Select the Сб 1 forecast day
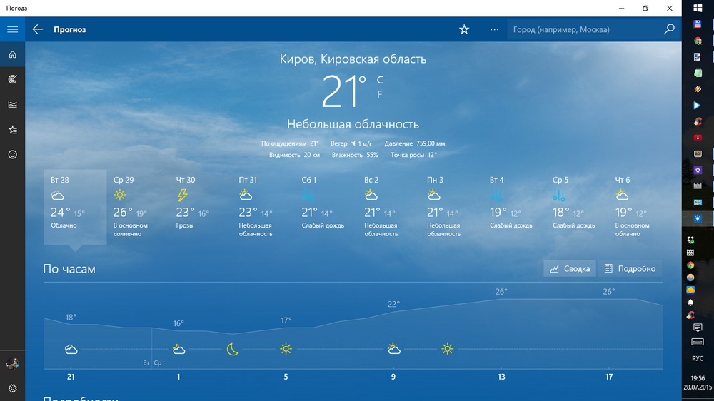Screen dimensions: 714x401 pos(326,207)
